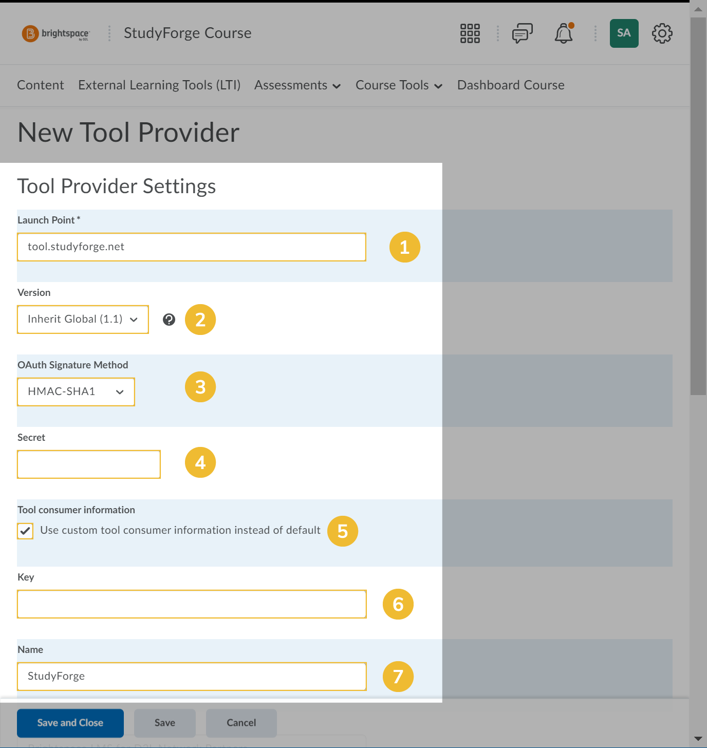Open External Learning Tools (LTI)
Image resolution: width=707 pixels, height=748 pixels.
[159, 85]
